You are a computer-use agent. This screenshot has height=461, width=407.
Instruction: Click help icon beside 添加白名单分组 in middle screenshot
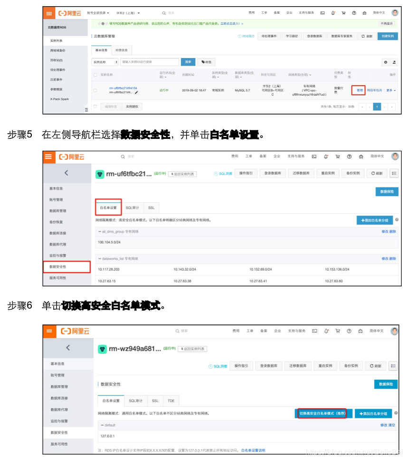pos(397,220)
